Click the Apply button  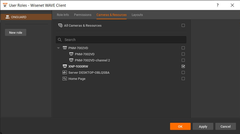tap(203, 126)
